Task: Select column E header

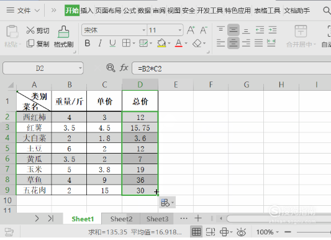Action: [176, 85]
